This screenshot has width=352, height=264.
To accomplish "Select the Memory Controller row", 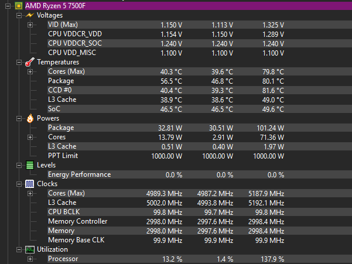I will click(200, 221).
